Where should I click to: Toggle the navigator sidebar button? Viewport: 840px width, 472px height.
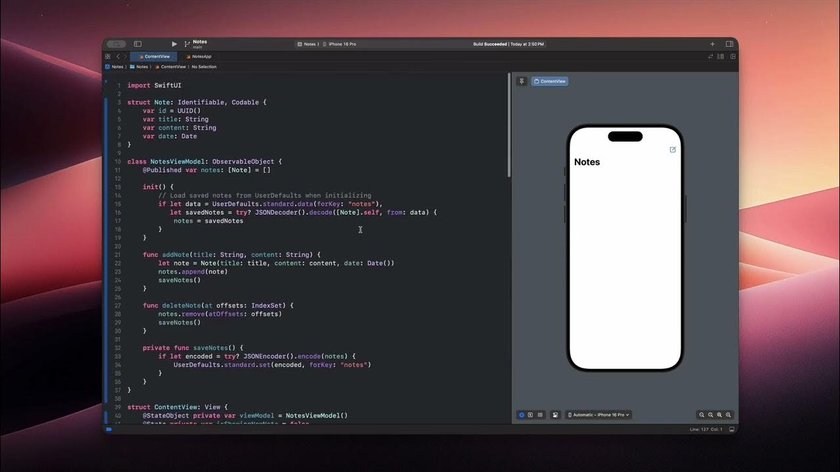[x=138, y=44]
